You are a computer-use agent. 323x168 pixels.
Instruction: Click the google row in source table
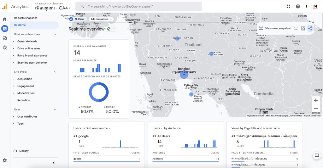pos(107,159)
